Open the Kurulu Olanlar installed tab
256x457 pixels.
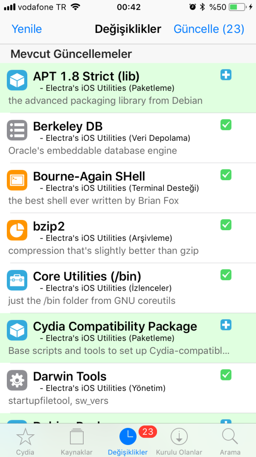click(x=179, y=441)
